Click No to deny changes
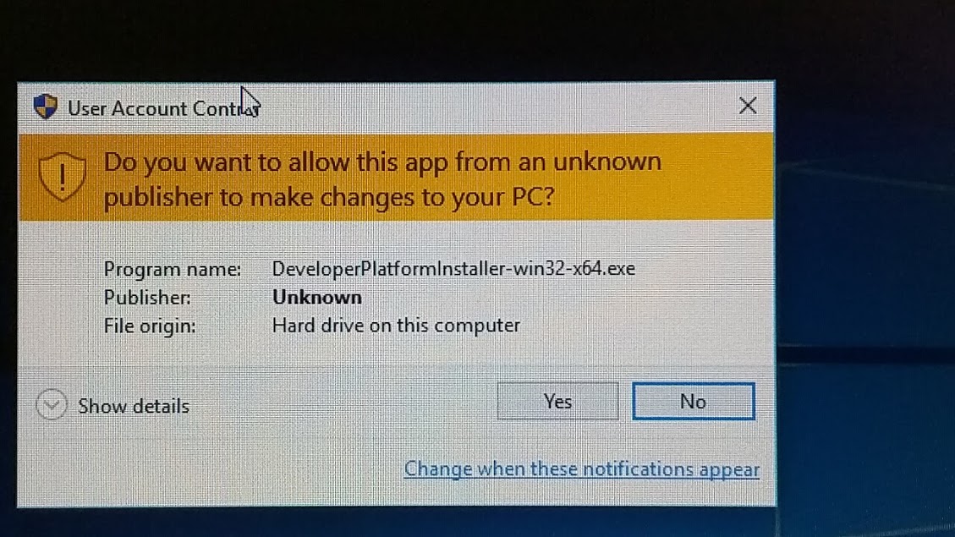This screenshot has height=537, width=955. coord(693,401)
